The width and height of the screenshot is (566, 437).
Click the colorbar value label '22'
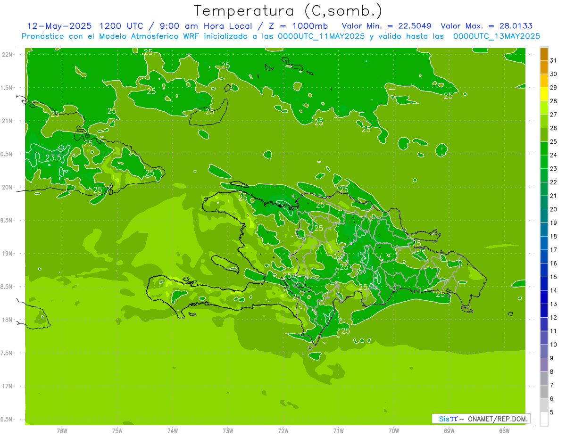[x=553, y=182]
